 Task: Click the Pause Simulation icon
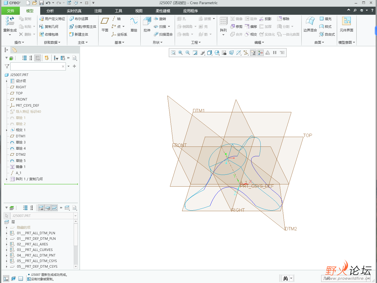275,53
